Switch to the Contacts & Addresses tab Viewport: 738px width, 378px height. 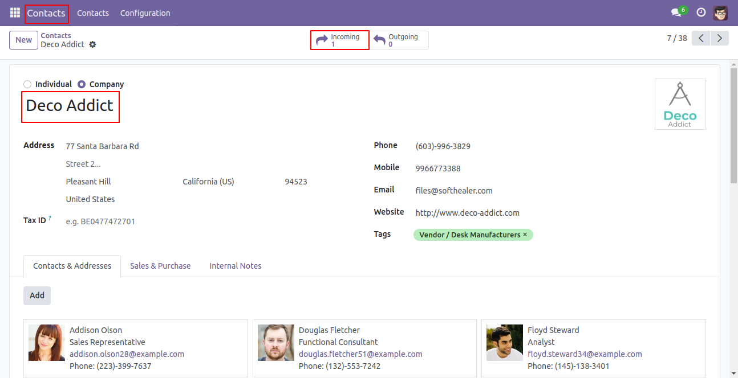(72, 266)
